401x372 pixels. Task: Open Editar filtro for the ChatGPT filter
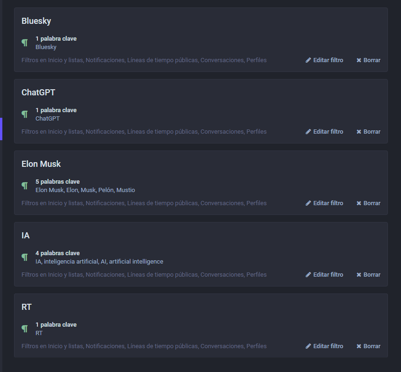[324, 132]
